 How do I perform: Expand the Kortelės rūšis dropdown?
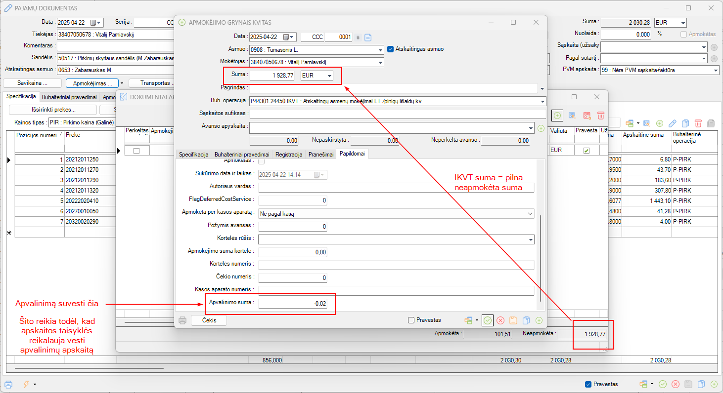tap(530, 239)
